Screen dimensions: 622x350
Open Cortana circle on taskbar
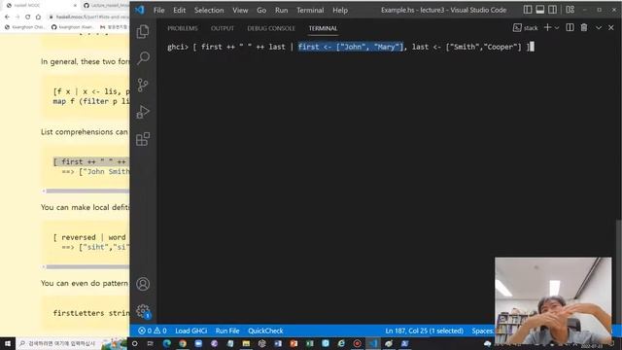[x=134, y=343]
